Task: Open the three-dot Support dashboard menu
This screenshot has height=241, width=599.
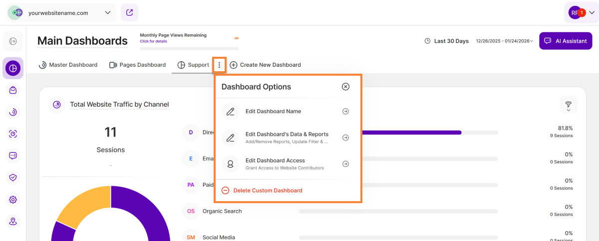Action: click(x=219, y=65)
